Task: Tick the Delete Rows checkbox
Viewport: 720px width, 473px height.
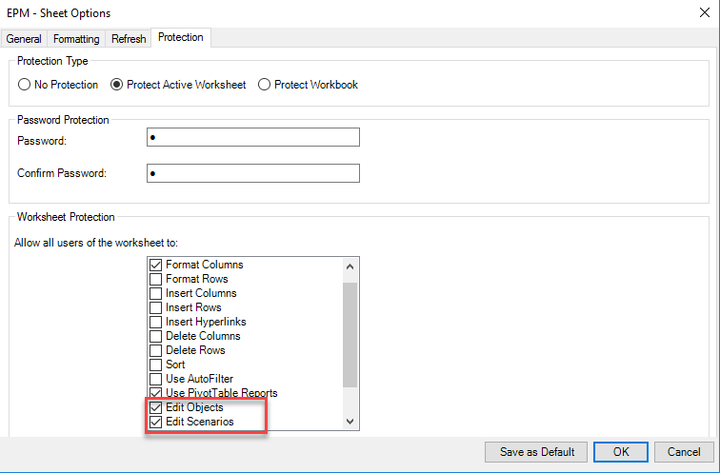Action: [x=155, y=350]
